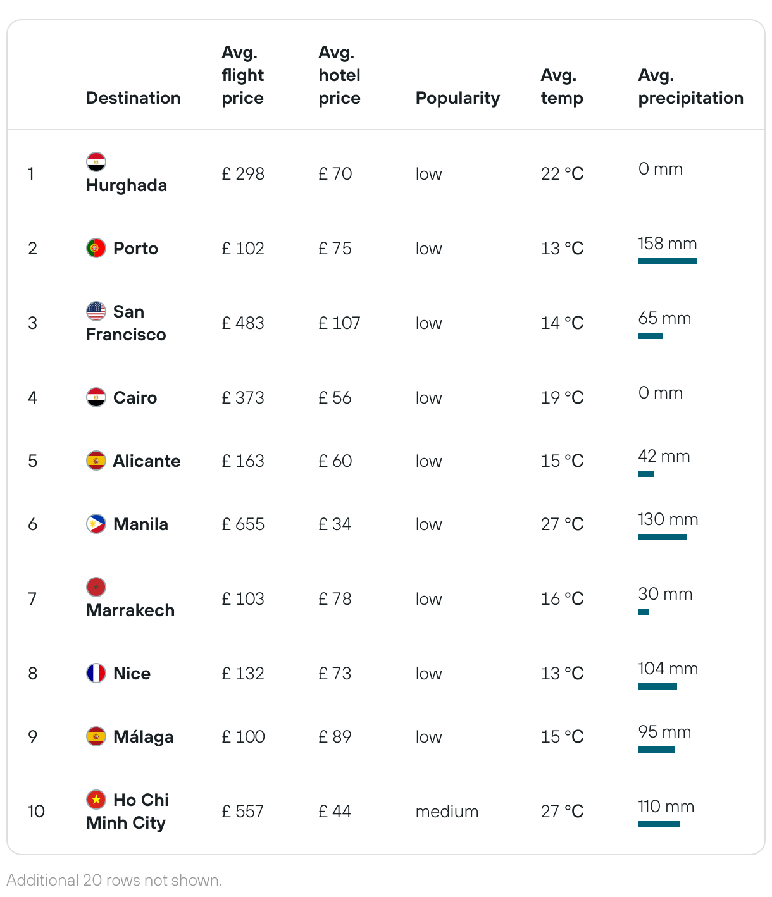Select the Avg. precipitation column header
This screenshot has width=772, height=897.
[x=690, y=87]
